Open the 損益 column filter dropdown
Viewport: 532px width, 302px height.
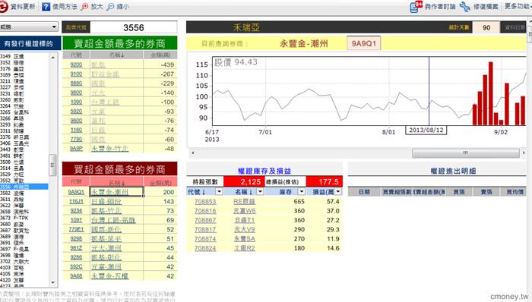[x=338, y=192]
